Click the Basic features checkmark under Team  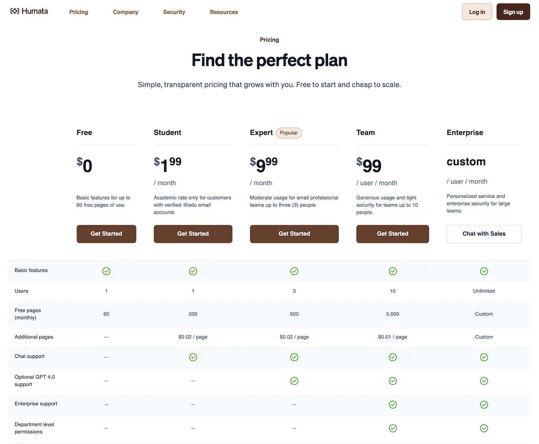point(393,271)
